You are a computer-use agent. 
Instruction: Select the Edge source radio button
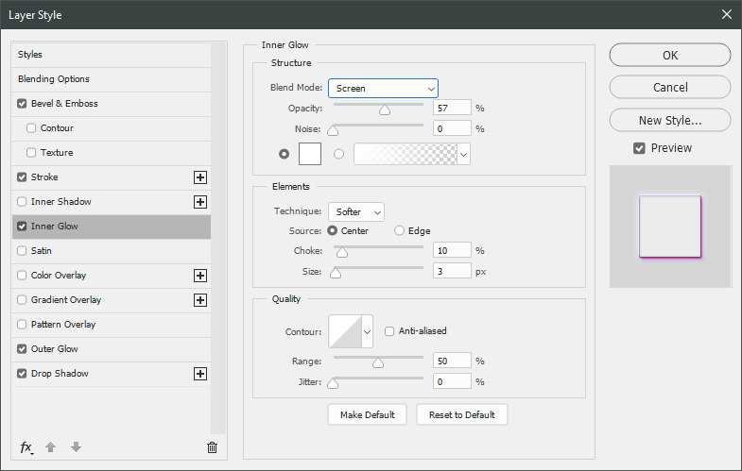click(x=400, y=230)
